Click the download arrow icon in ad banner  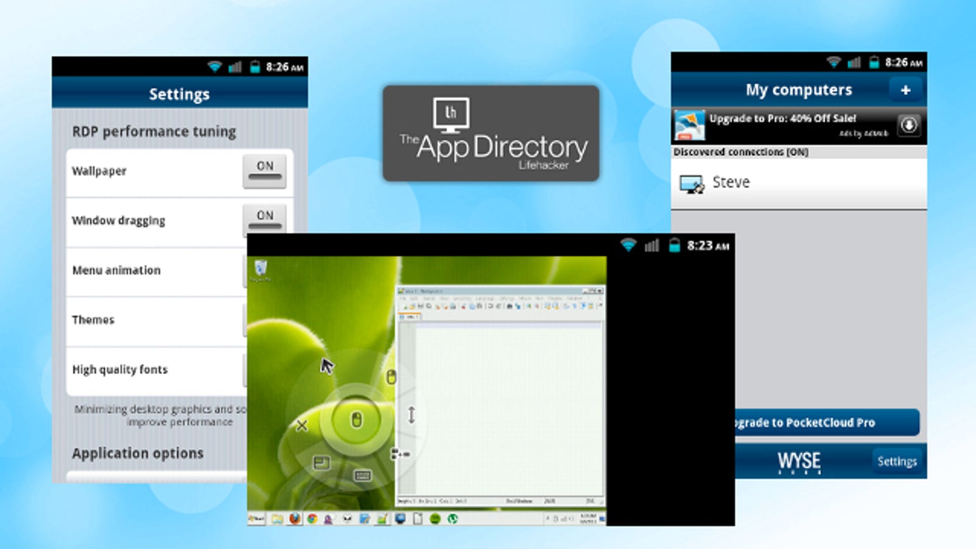coord(909,124)
